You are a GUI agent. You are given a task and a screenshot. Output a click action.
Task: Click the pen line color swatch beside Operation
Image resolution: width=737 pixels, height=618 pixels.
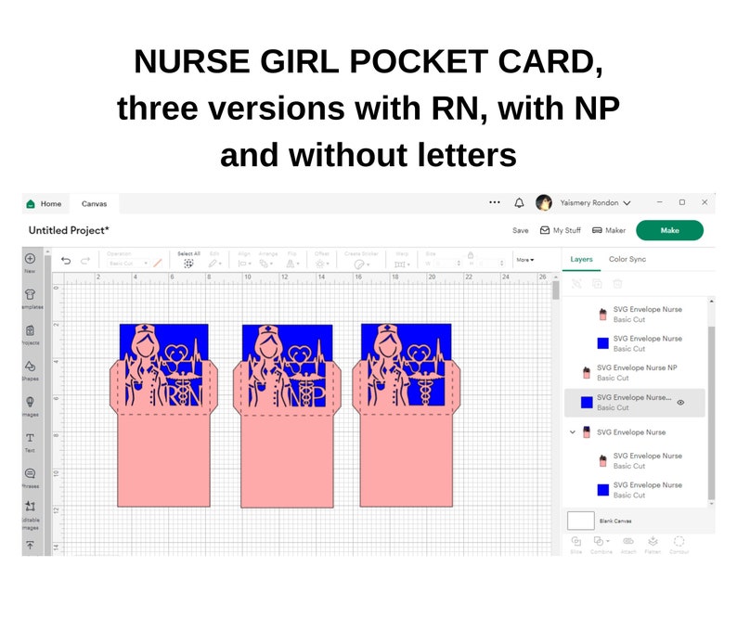pyautogui.click(x=158, y=264)
